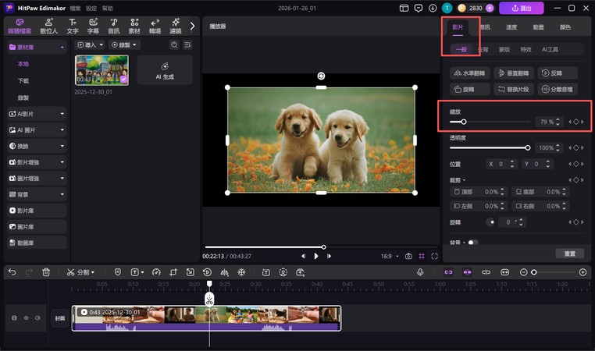Viewport: 595px width, 351px height.
Task: Expand the AI影片 sidebar section
Action: [37, 114]
